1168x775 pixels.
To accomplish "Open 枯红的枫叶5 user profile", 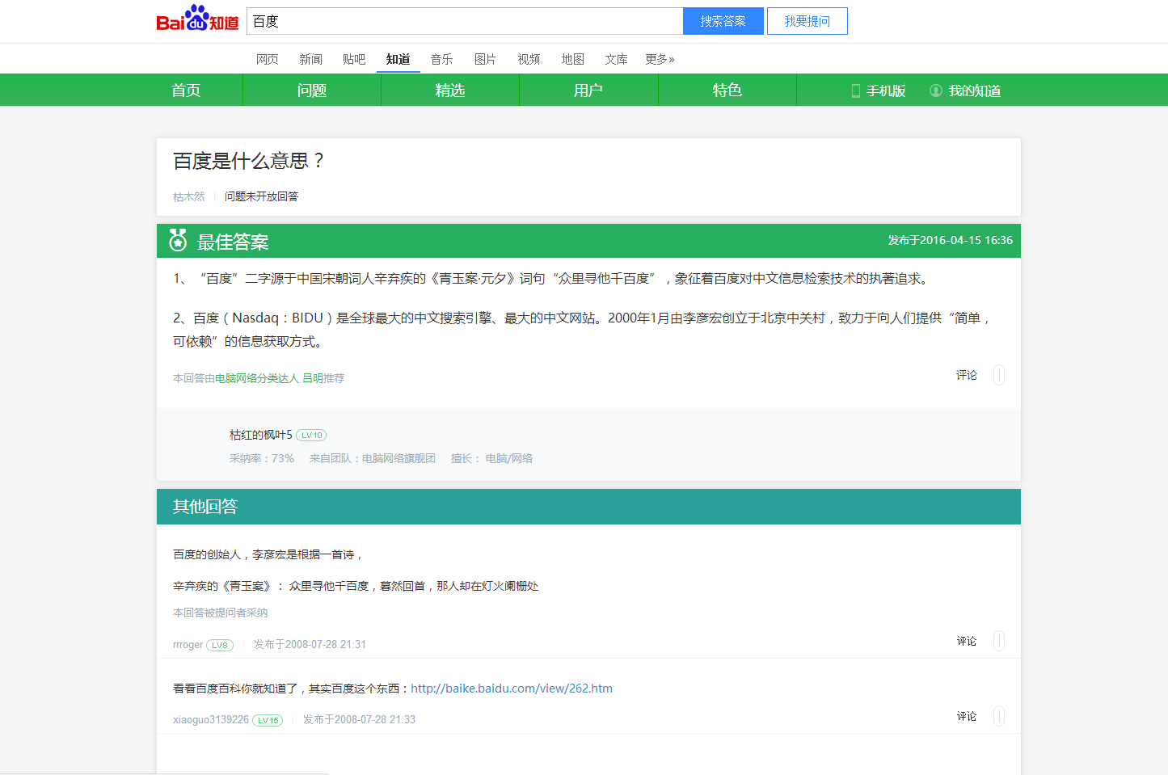I will (x=260, y=435).
